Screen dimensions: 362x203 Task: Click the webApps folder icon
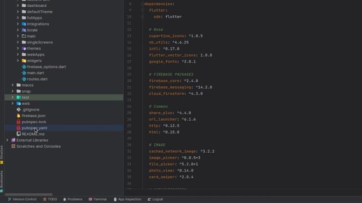24,54
